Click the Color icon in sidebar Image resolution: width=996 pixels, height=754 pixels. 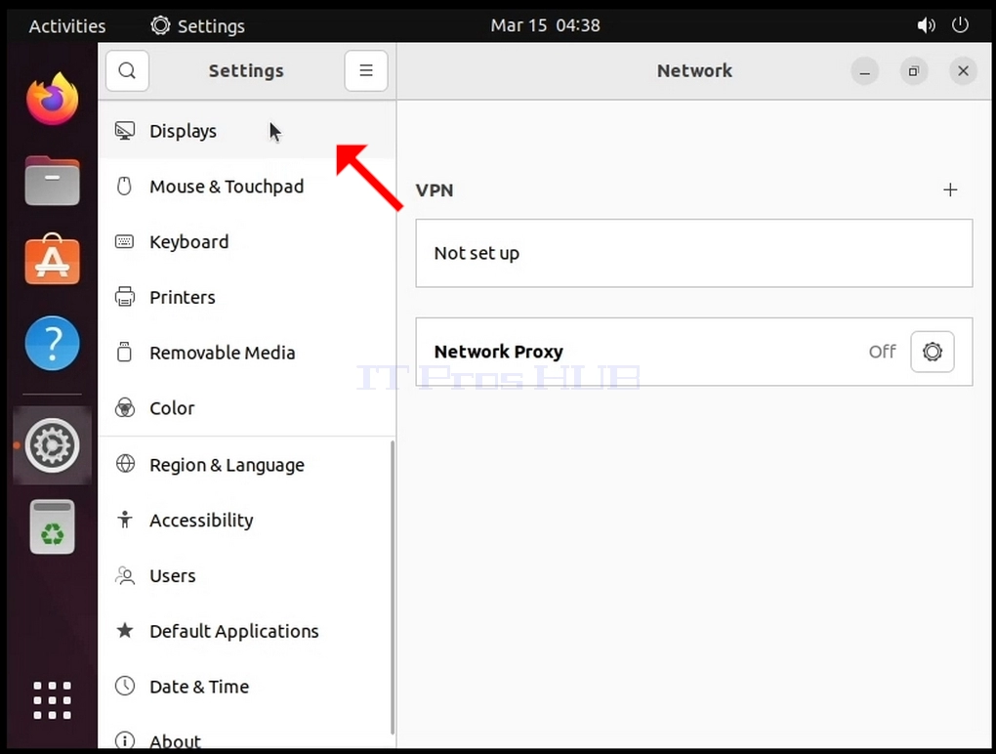(125, 408)
